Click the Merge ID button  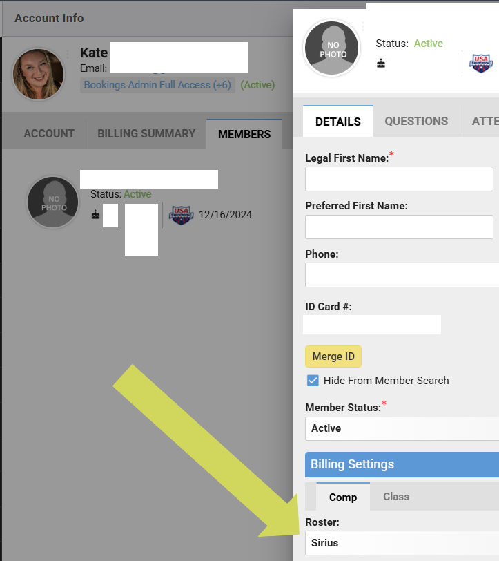(x=333, y=356)
